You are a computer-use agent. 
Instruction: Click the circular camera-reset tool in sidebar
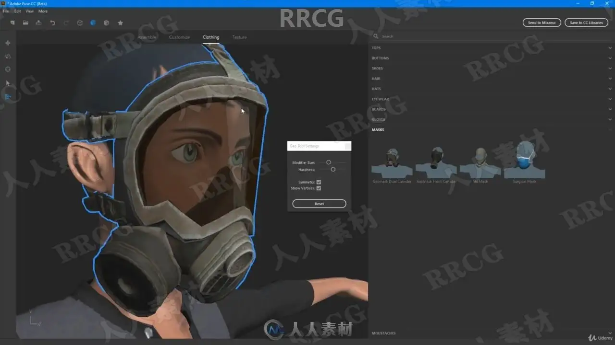pos(8,69)
